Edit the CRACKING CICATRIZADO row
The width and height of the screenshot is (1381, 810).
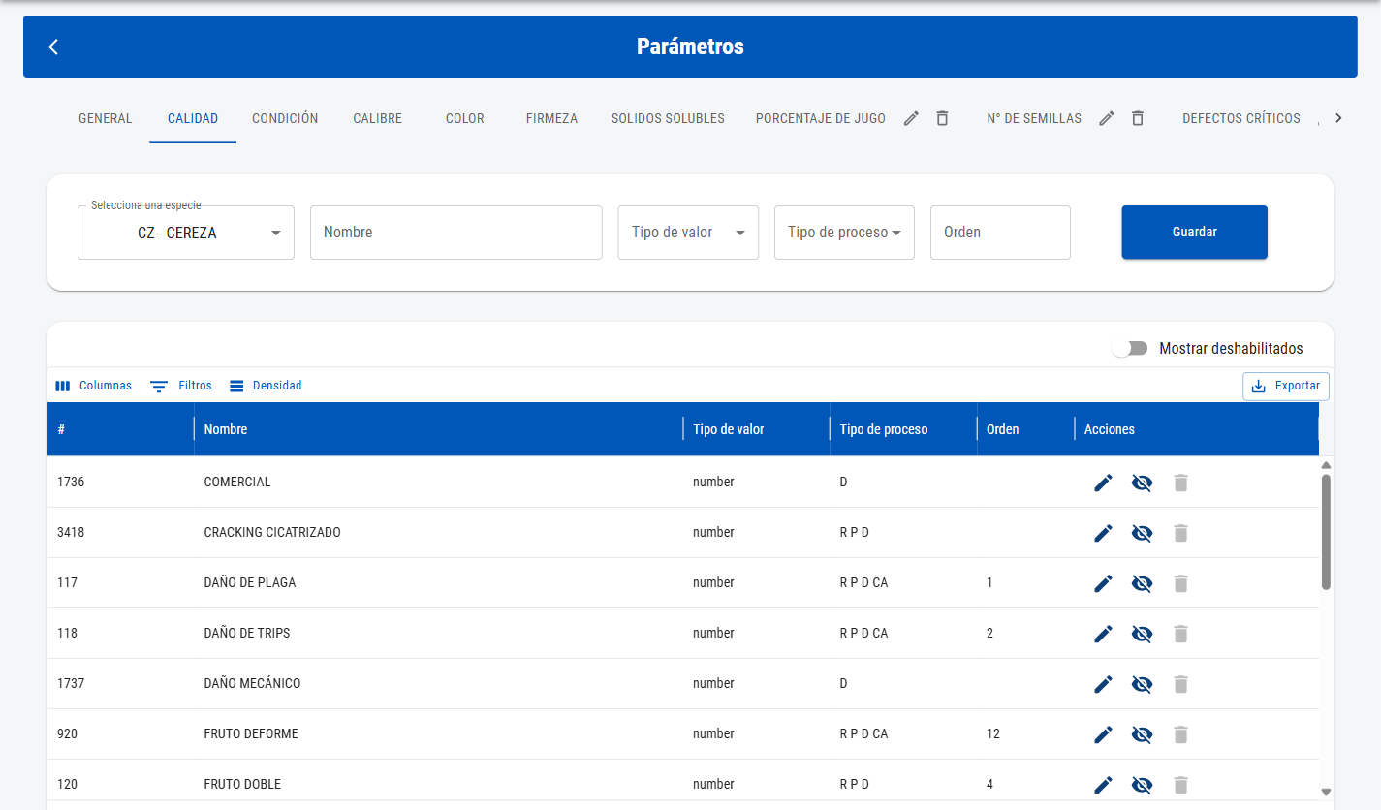(x=1103, y=533)
